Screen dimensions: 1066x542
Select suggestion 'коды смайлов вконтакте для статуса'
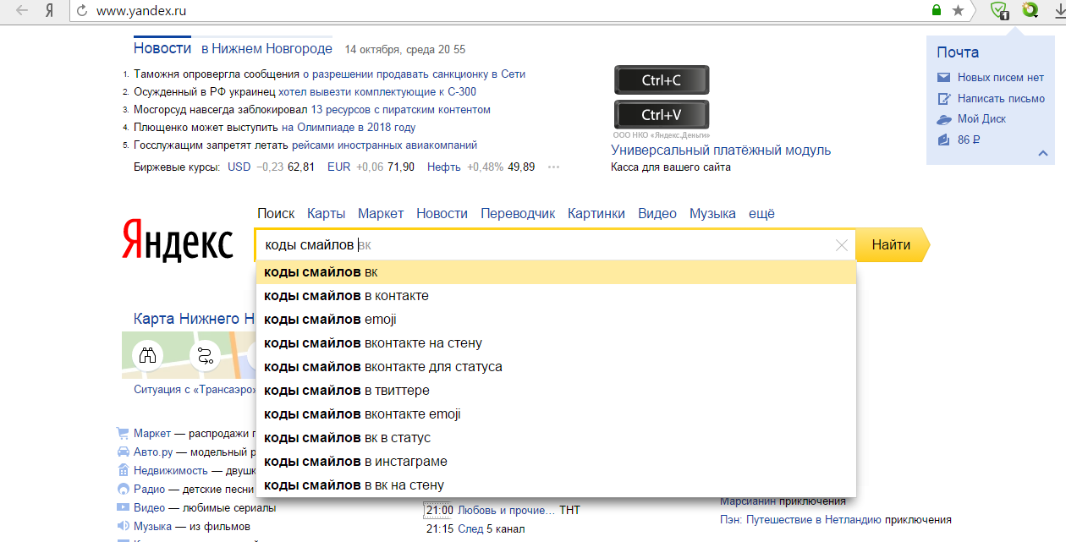(x=556, y=367)
